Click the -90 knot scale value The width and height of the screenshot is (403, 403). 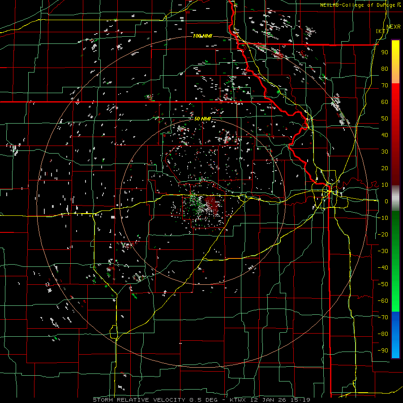coord(383,351)
